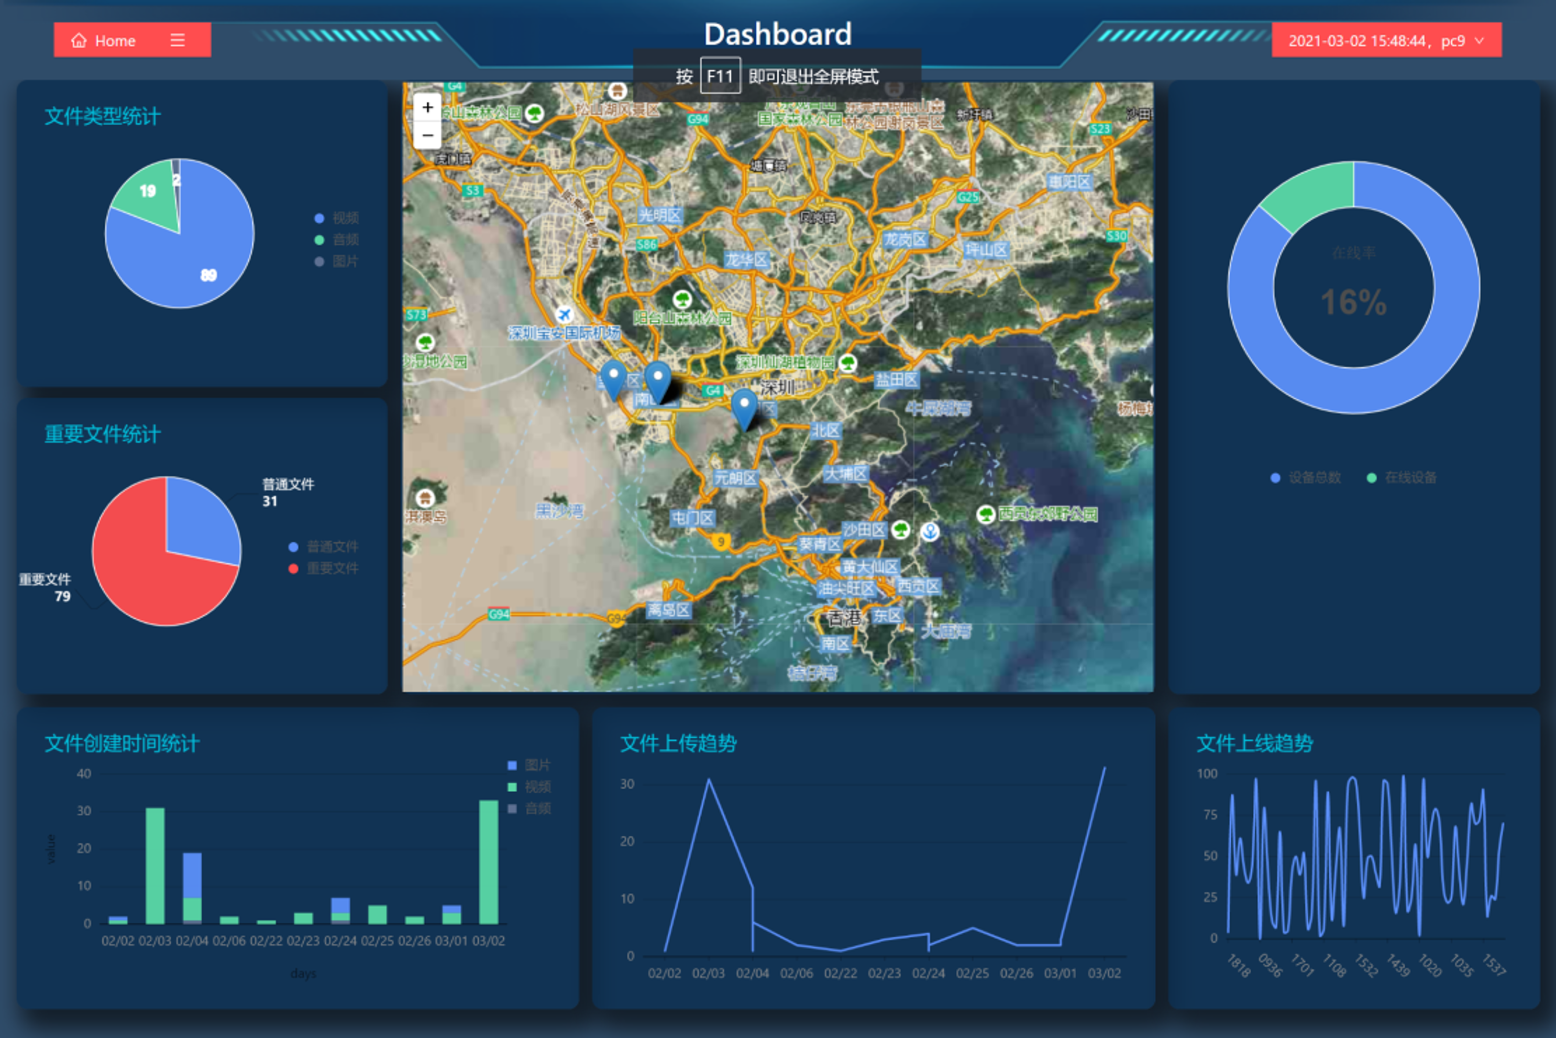Zoom out the map with minus button
The height and width of the screenshot is (1038, 1556).
[427, 135]
